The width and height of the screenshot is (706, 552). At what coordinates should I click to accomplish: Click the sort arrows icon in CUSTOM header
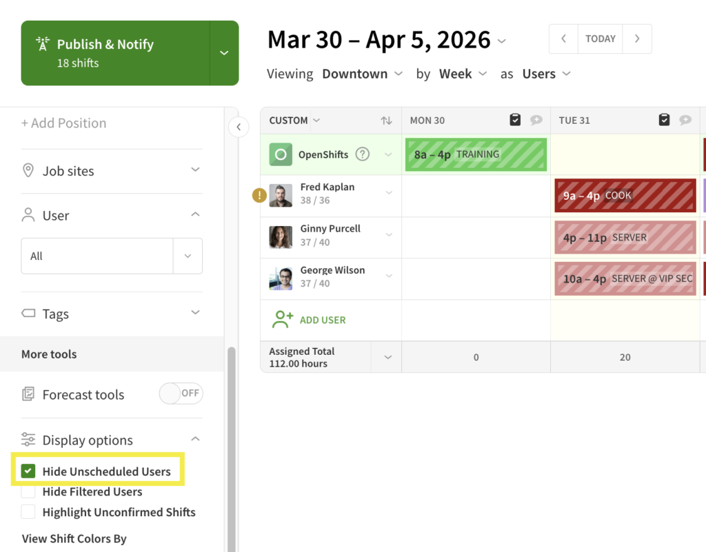pyautogui.click(x=386, y=121)
